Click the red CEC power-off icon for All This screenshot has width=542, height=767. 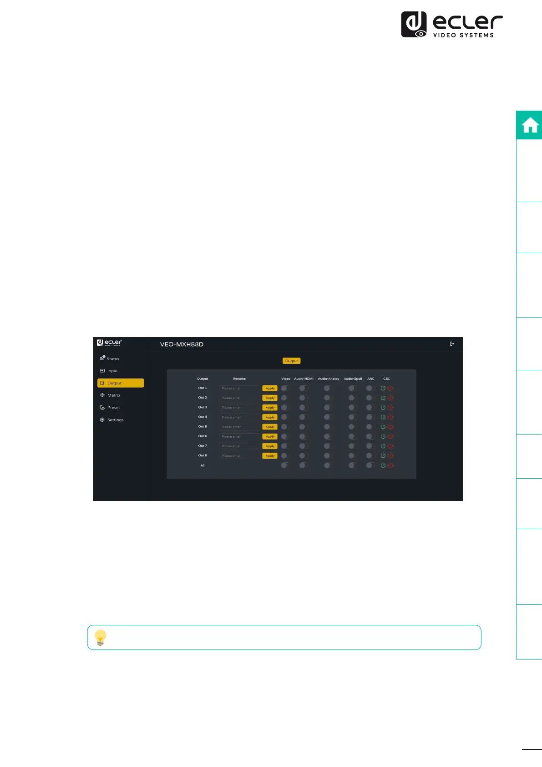coord(390,465)
